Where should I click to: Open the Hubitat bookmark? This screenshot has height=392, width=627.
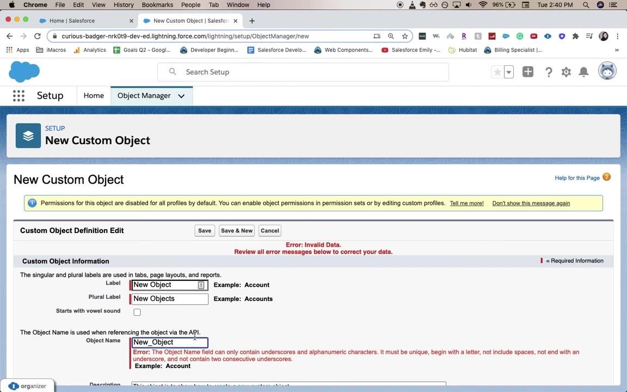463,50
